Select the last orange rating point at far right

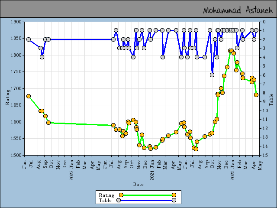256,95
